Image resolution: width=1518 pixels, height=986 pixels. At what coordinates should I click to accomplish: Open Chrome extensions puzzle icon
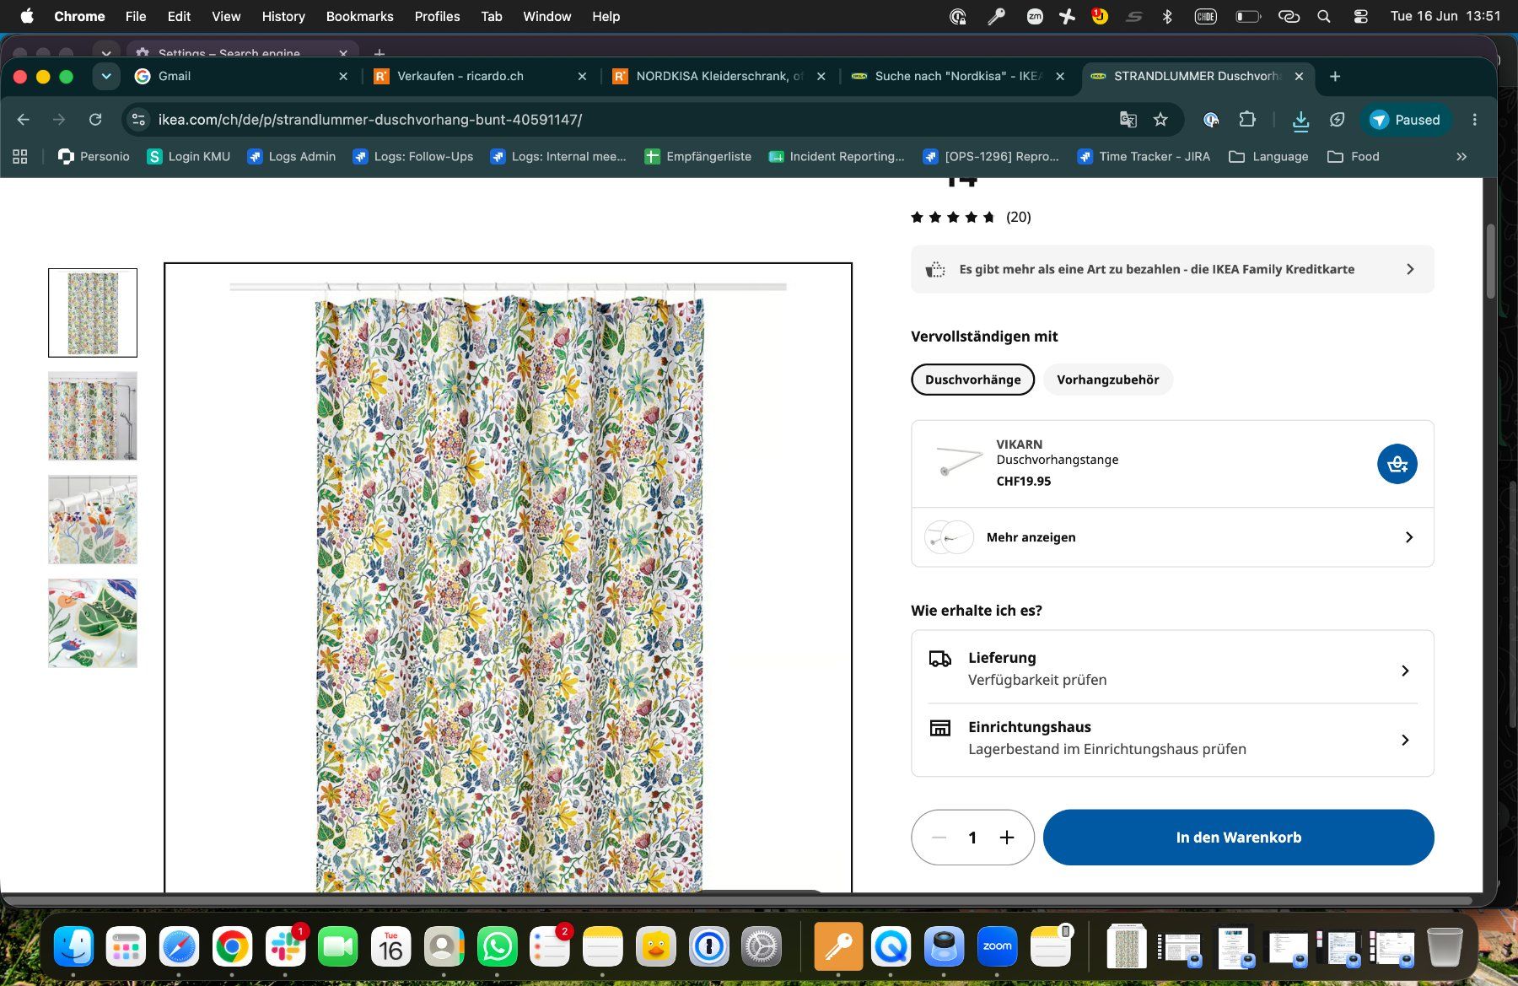(x=1247, y=120)
